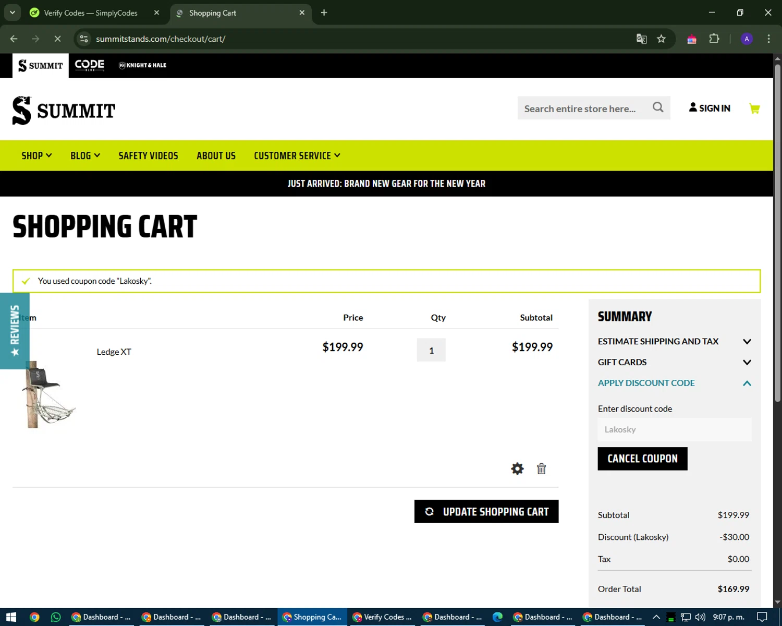Click the Sign In link
The width and height of the screenshot is (782, 626).
pyautogui.click(x=710, y=108)
